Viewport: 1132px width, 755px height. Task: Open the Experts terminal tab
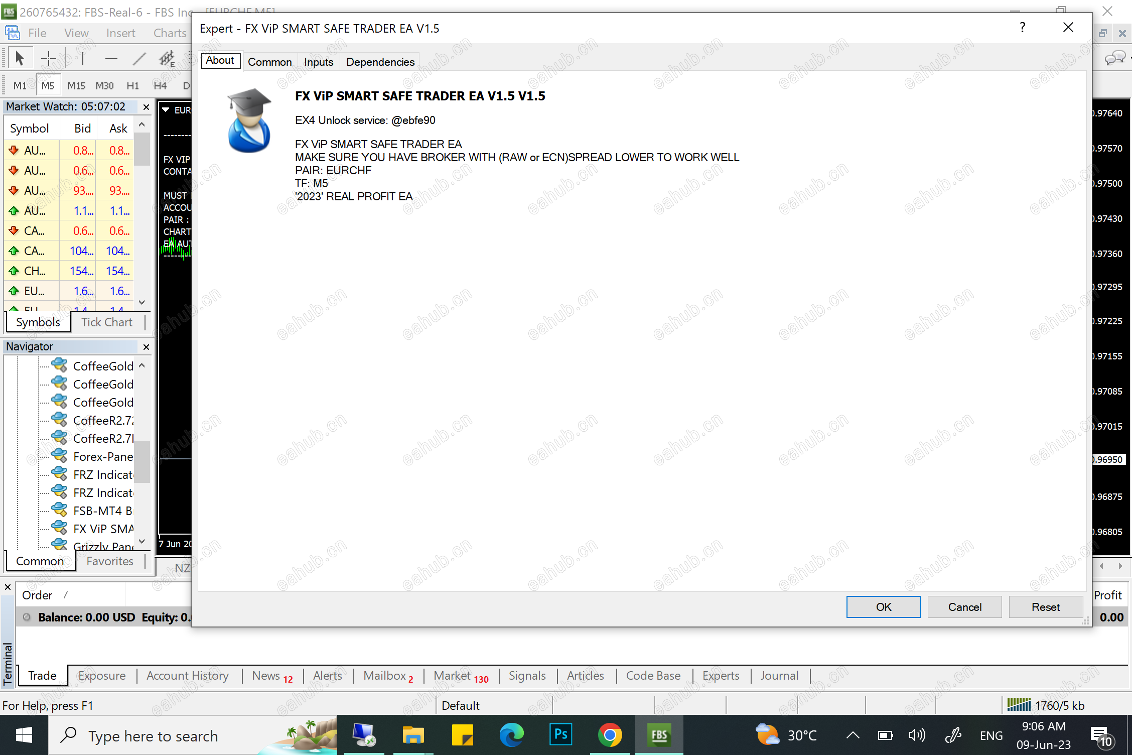point(721,676)
